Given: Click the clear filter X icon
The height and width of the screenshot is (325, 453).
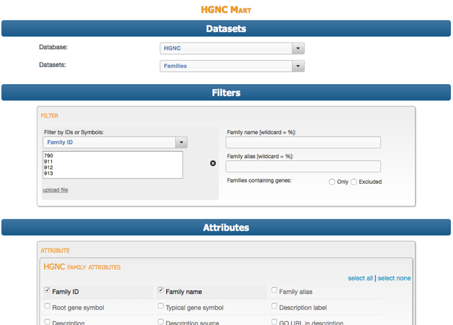Looking at the screenshot, I should [x=213, y=163].
